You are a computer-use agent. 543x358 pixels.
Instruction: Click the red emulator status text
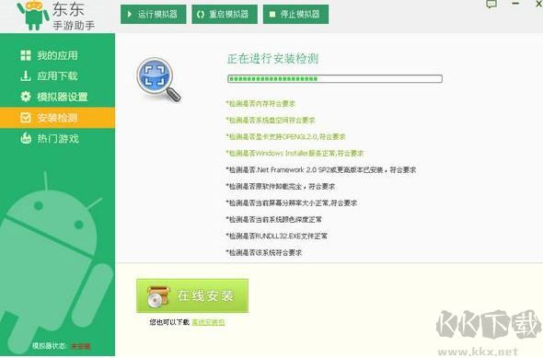click(81, 346)
